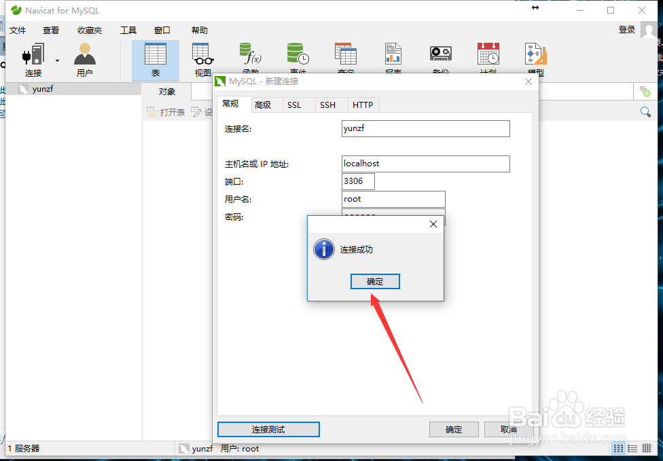Click OK (确定) in New Connection dialog
This screenshot has height=461, width=663.
(454, 429)
